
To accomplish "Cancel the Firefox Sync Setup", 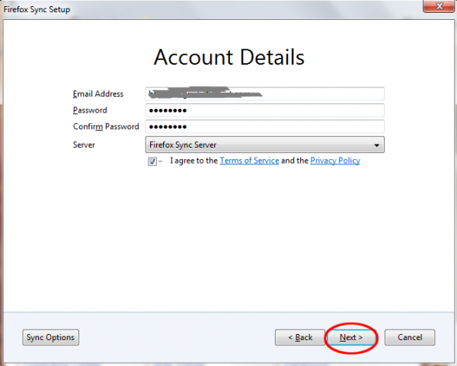I will tap(410, 337).
